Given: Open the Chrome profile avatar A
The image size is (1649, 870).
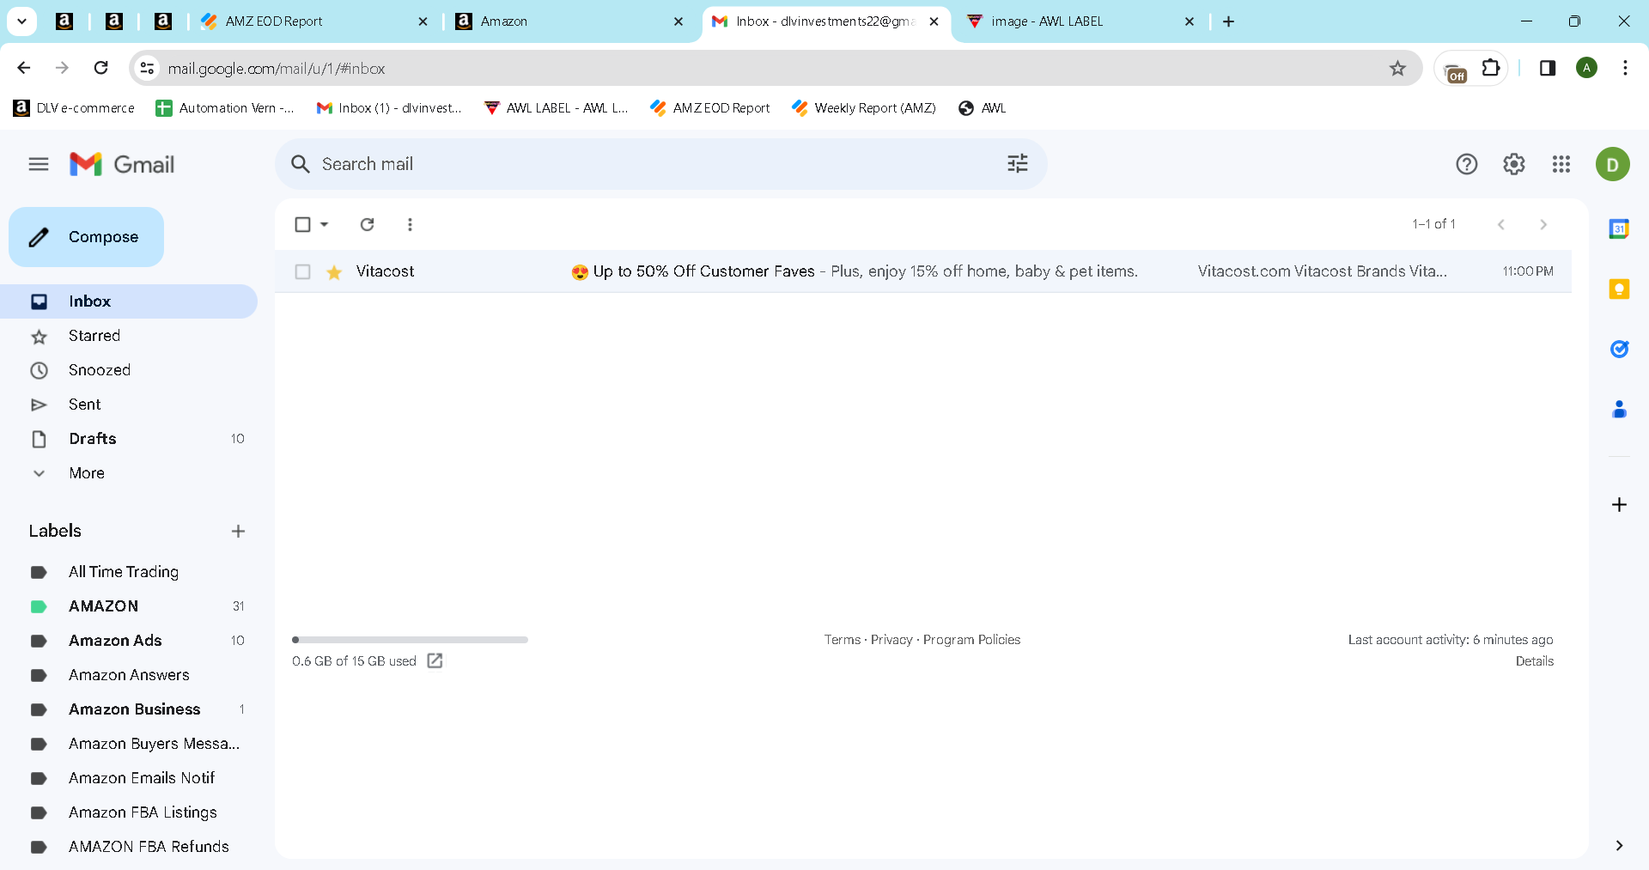Looking at the screenshot, I should (x=1586, y=68).
